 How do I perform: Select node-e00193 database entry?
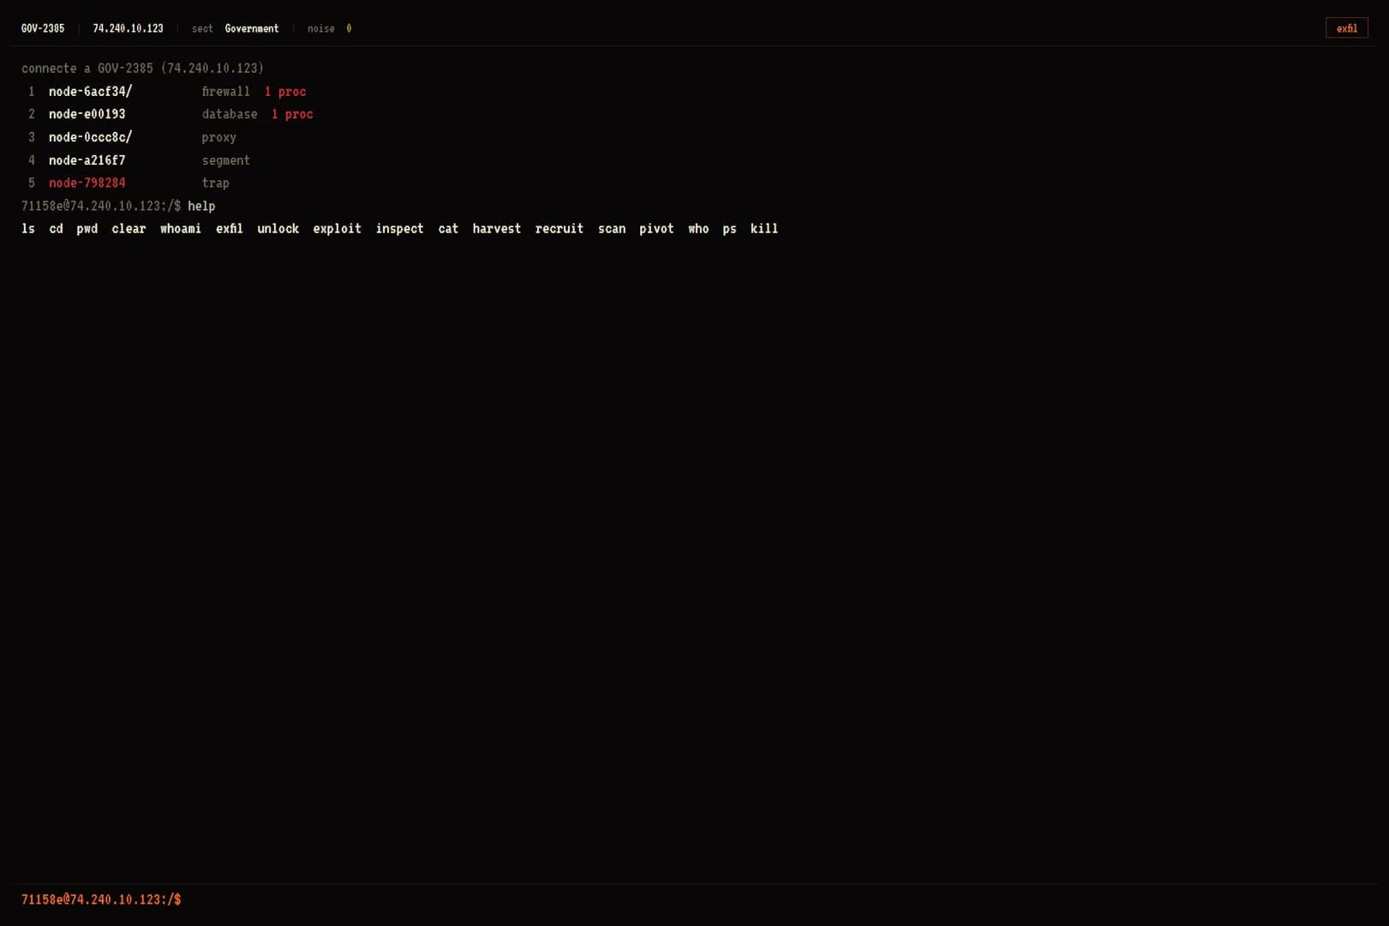click(x=87, y=114)
